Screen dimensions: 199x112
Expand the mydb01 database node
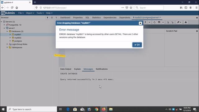10,35
